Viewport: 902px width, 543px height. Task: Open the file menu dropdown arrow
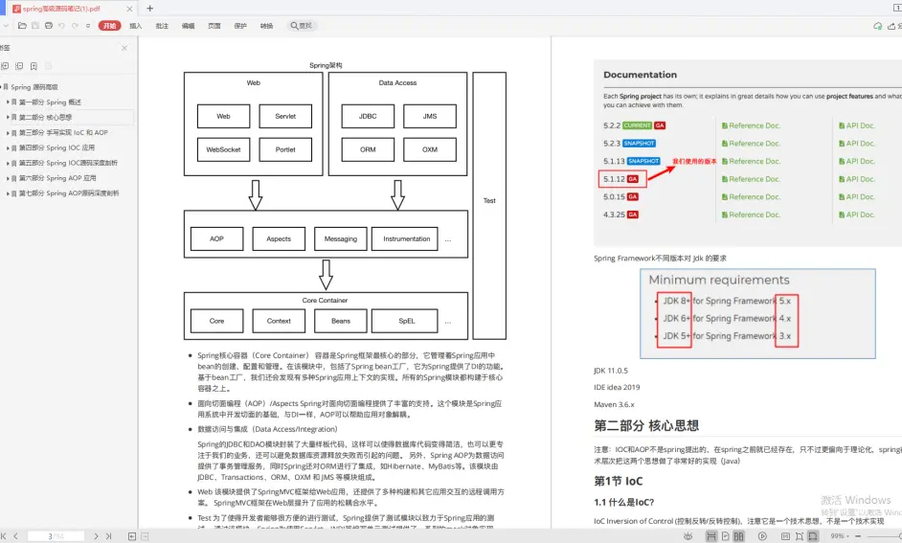[x=6, y=25]
